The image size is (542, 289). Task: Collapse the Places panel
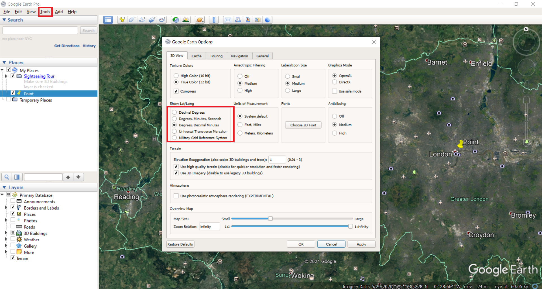[4, 62]
